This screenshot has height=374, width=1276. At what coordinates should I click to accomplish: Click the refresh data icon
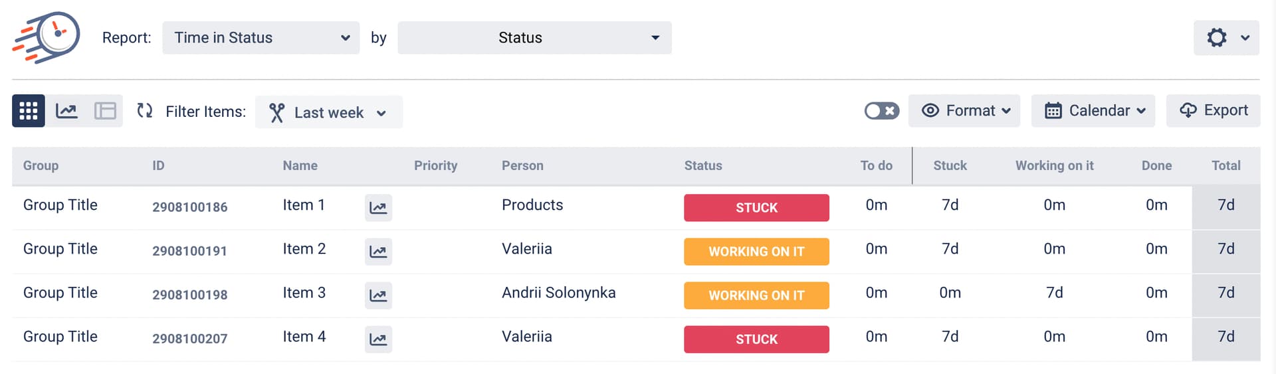144,111
